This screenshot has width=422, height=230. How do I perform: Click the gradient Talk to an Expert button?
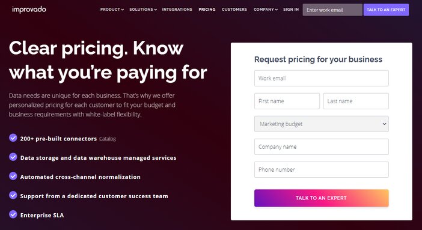(322, 198)
